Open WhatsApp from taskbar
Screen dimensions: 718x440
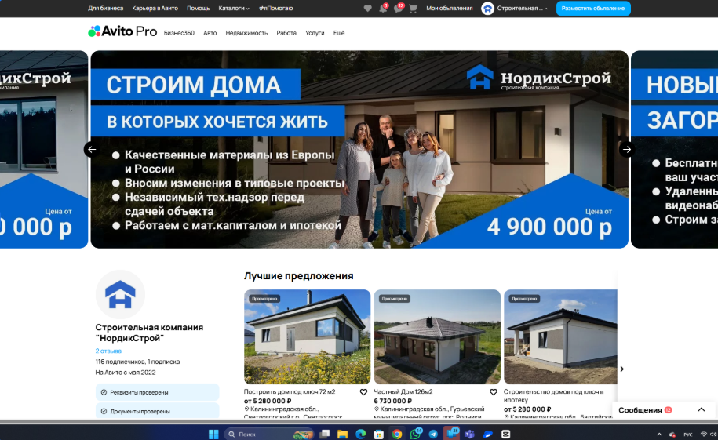415,434
